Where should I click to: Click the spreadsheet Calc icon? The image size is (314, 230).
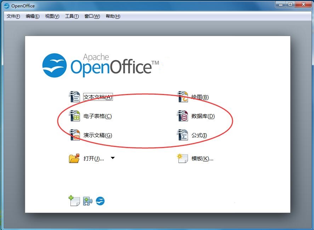[74, 116]
